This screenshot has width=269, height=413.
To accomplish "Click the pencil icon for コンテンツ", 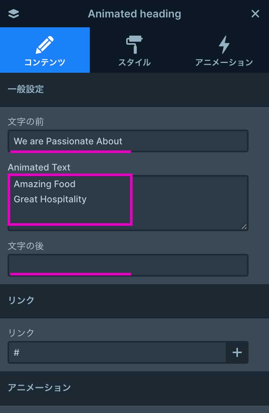I will [45, 45].
